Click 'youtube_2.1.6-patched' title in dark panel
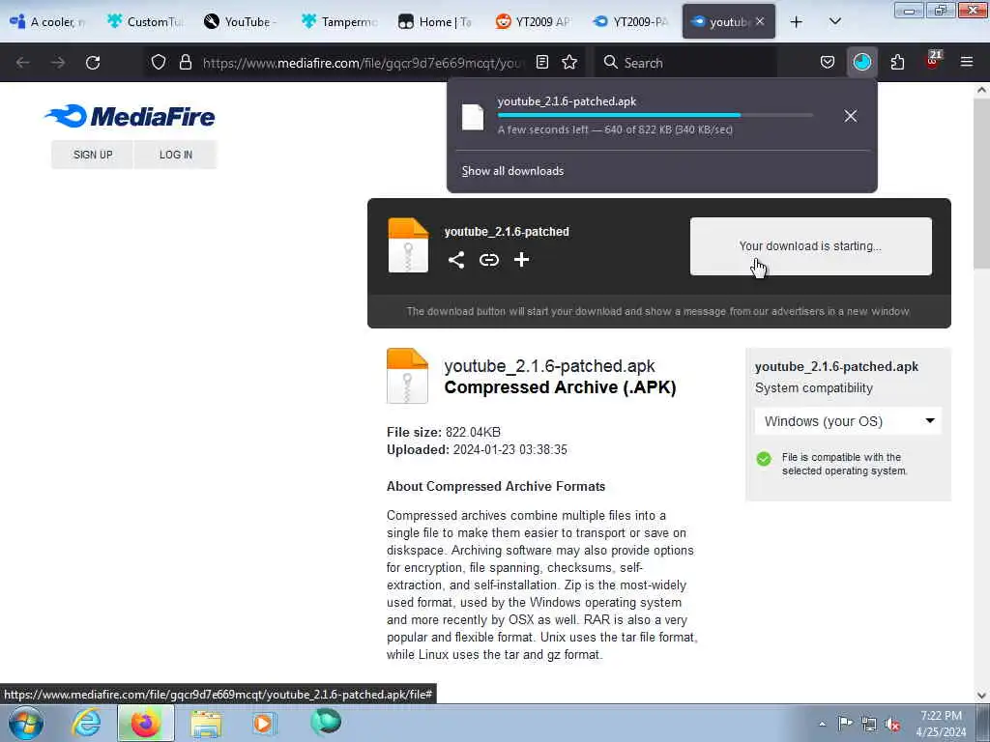Screen dimensions: 990x742 [x=507, y=232]
